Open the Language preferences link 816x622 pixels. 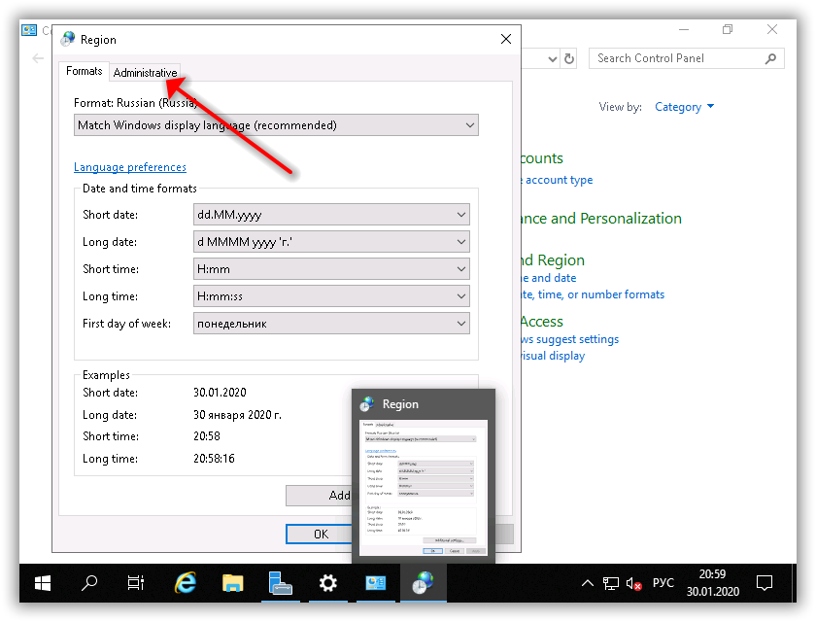[x=130, y=167]
